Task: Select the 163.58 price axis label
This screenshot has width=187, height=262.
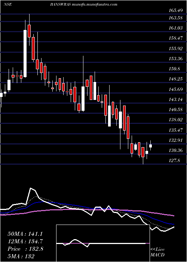Action: click(175, 18)
